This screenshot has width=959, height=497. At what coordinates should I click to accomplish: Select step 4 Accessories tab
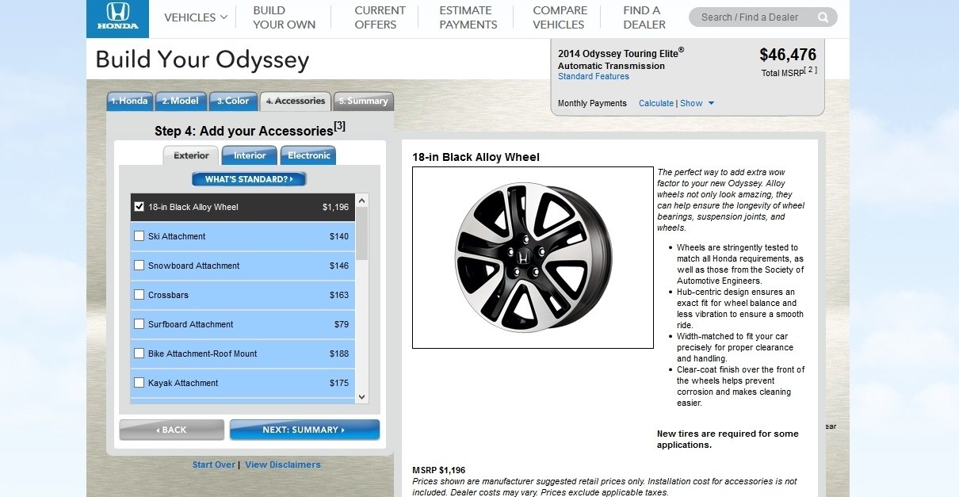point(296,101)
